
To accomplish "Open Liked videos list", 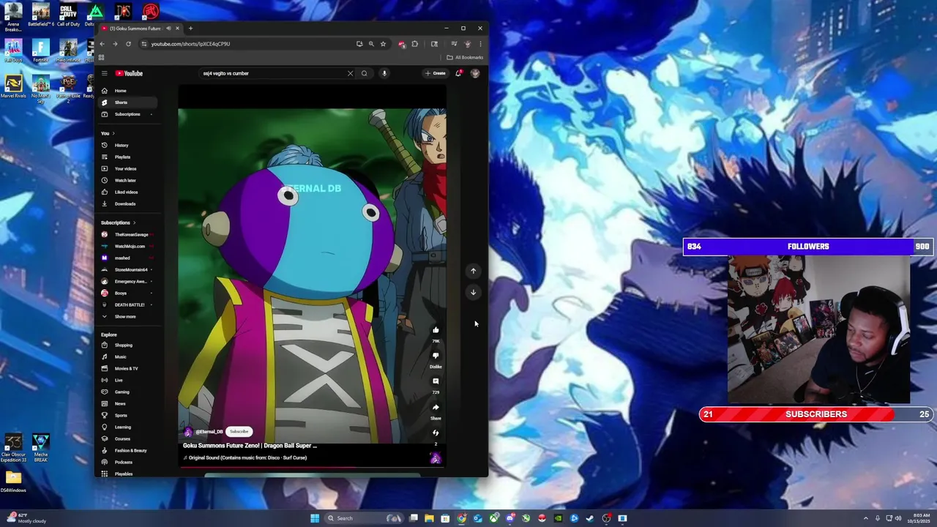I will coord(128,192).
